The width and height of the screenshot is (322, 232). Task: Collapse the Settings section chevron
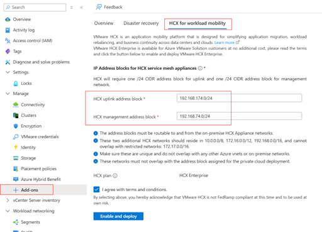point(8,72)
